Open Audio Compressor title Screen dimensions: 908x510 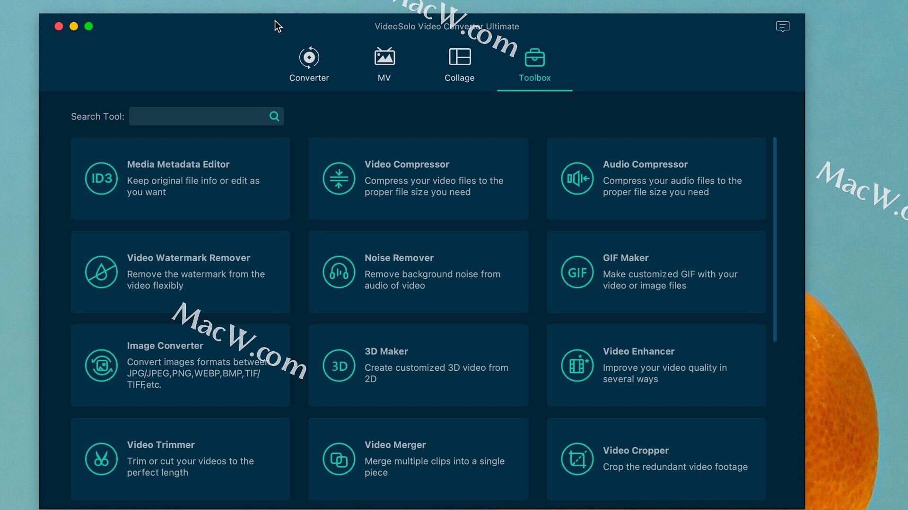coord(645,164)
